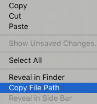Select the Cut menu entry
Image resolution: width=97 pixels, height=104 pixels.
tap(48, 16)
